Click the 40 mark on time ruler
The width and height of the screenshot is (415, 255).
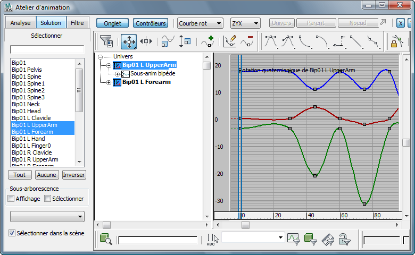pyautogui.click(x=310, y=215)
